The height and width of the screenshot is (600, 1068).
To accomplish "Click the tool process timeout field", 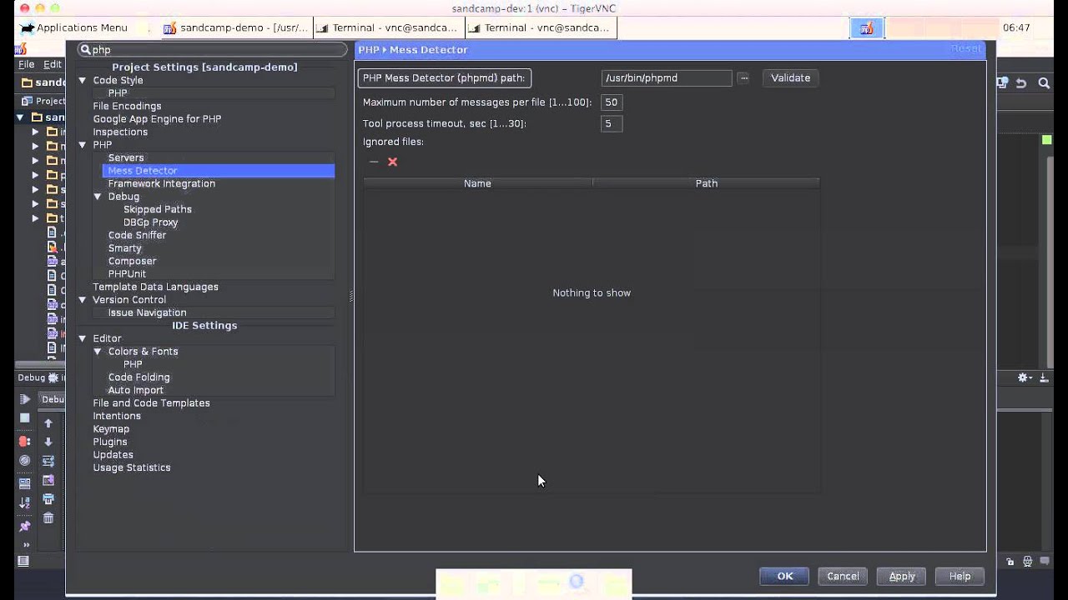I will 612,123.
